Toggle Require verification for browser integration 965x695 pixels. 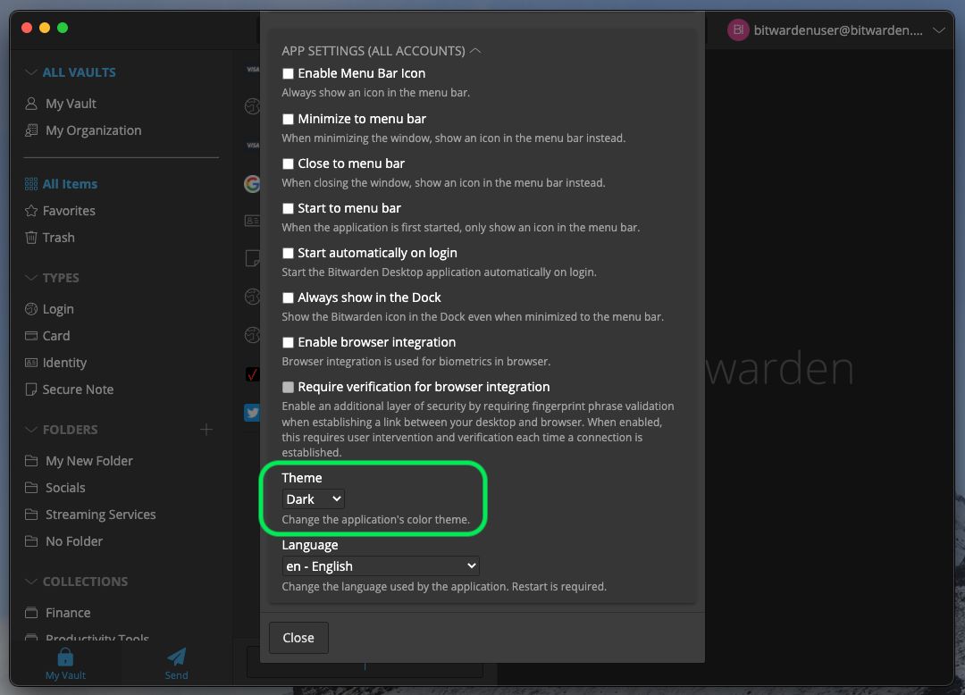(x=288, y=387)
